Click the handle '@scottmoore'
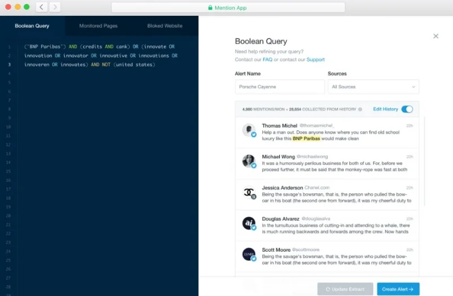453x296 pixels. tap(306, 250)
